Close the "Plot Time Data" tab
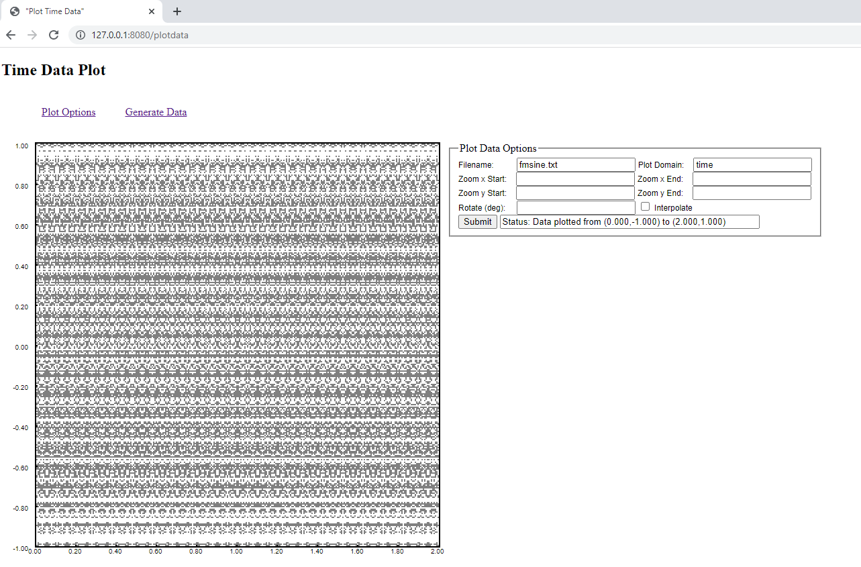Image resolution: width=861 pixels, height=567 pixels. [152, 11]
